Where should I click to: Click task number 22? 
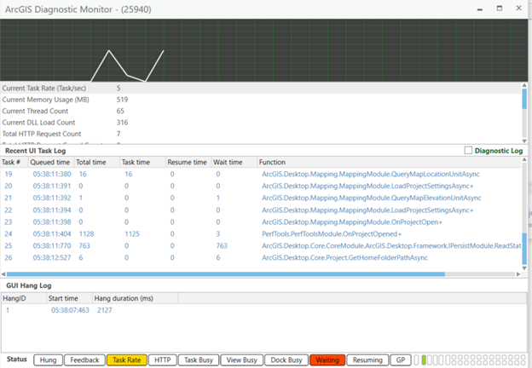[x=9, y=210]
